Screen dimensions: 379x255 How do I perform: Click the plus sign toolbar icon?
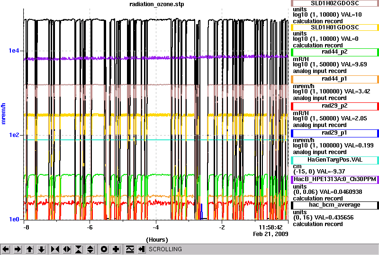pos(116,249)
